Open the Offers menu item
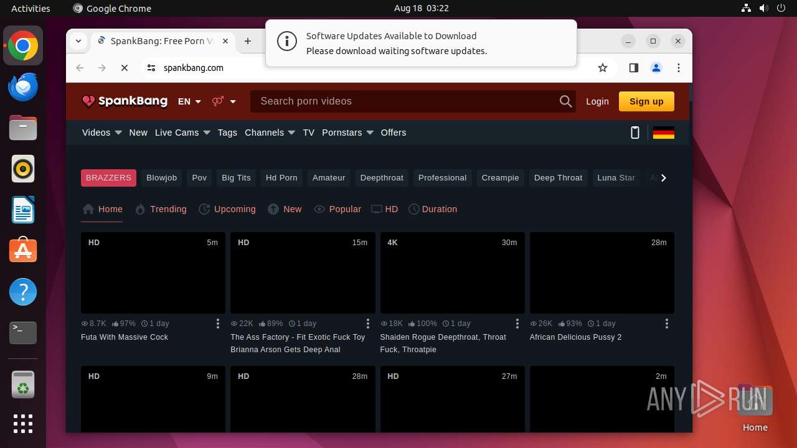797x448 pixels. 394,133
